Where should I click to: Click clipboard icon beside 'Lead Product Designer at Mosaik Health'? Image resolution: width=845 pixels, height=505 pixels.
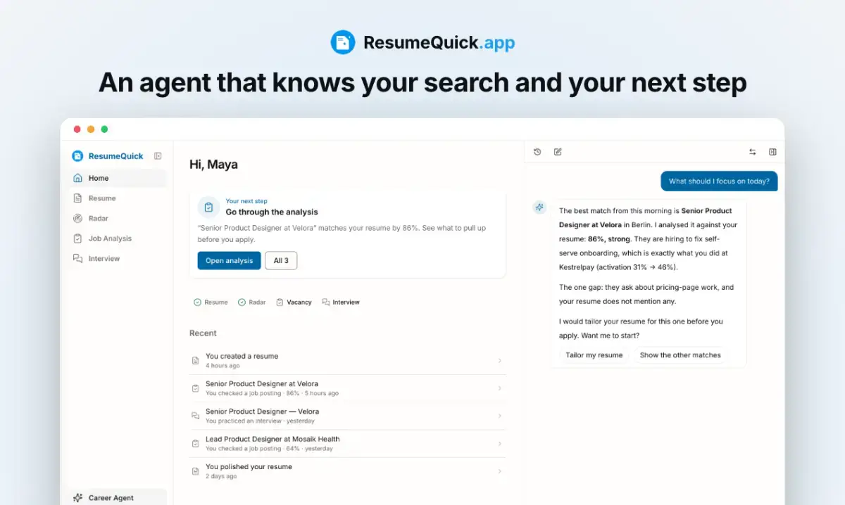[x=196, y=444]
